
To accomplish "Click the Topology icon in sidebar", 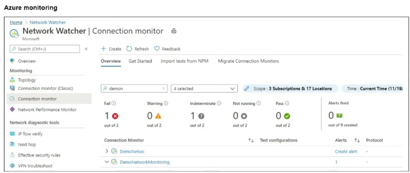I will (x=12, y=80).
